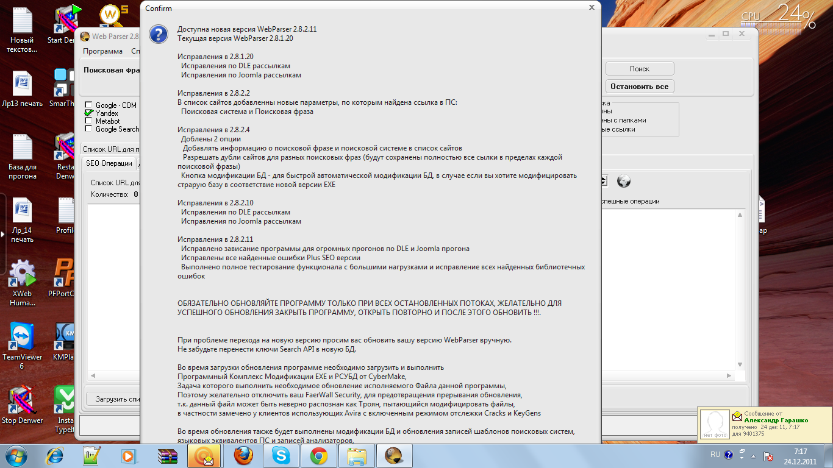Open the Mail.Ru Agent taskbar icon

click(203, 455)
